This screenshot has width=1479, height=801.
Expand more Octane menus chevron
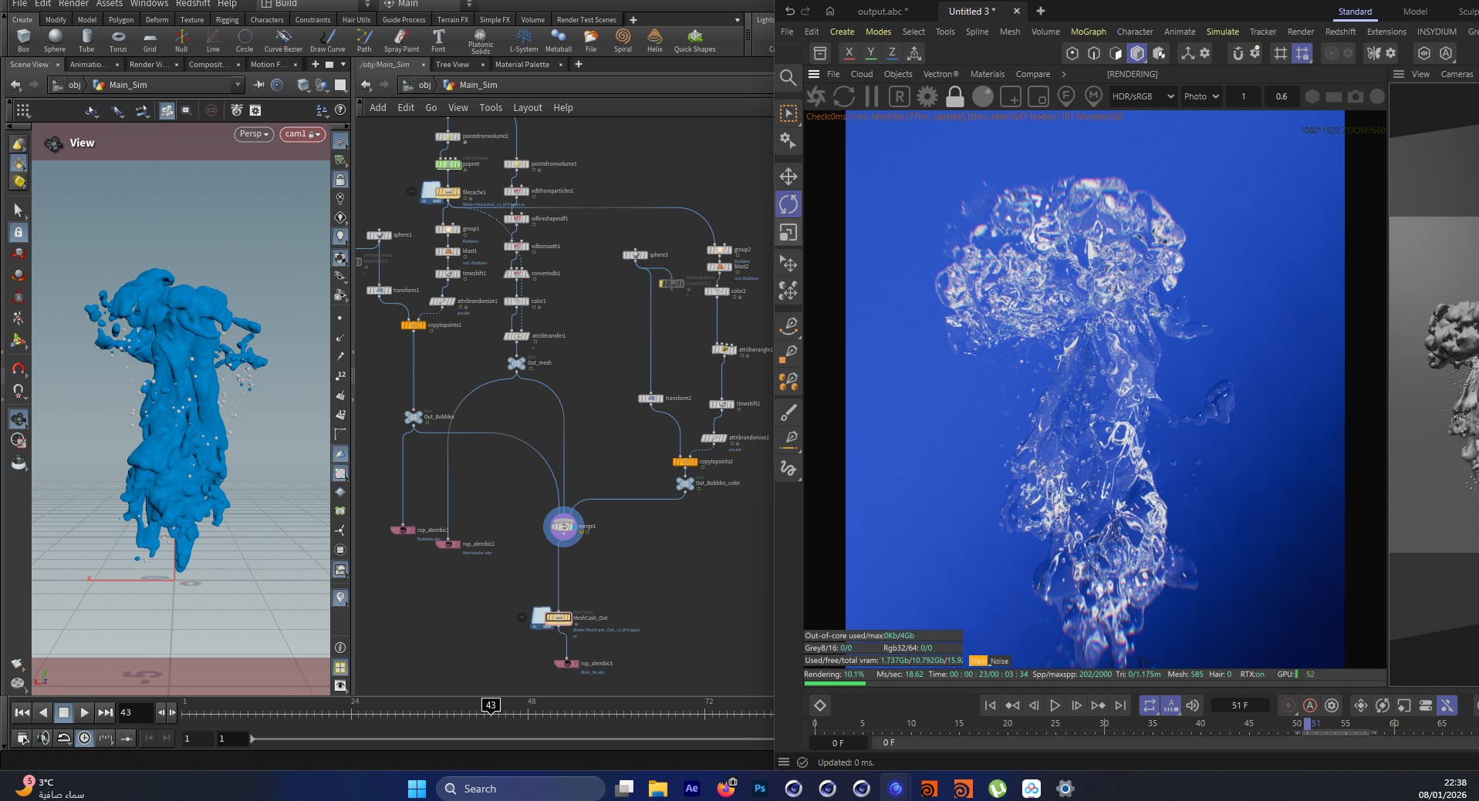coord(1064,74)
